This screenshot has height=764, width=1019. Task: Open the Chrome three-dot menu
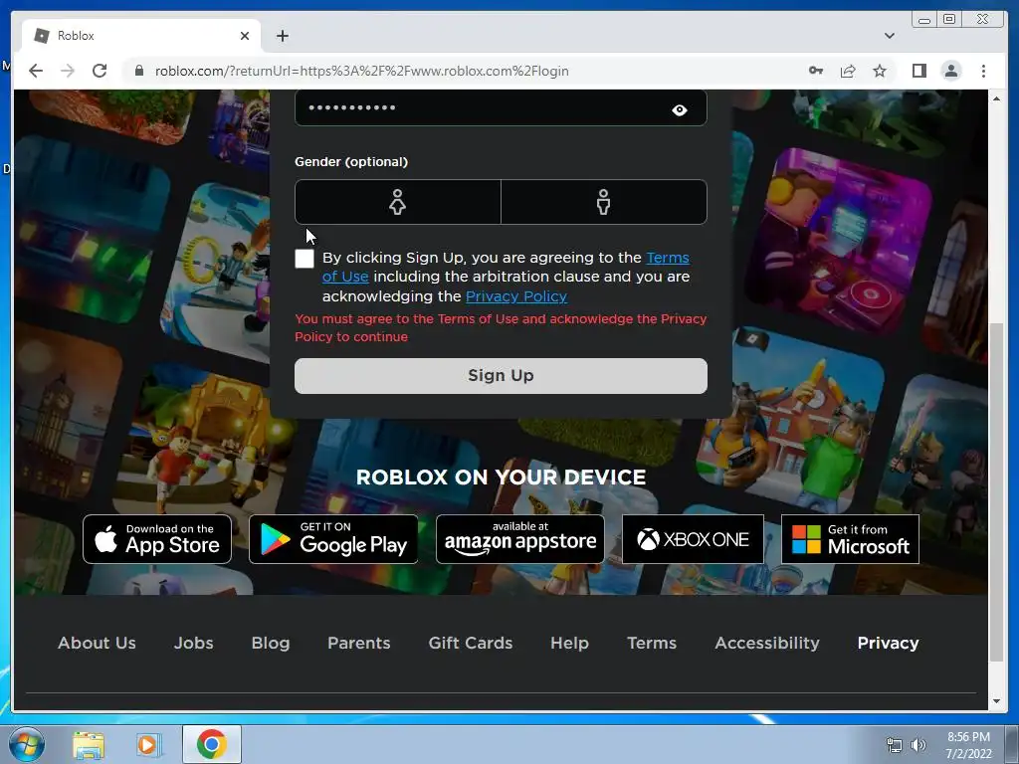(x=983, y=71)
